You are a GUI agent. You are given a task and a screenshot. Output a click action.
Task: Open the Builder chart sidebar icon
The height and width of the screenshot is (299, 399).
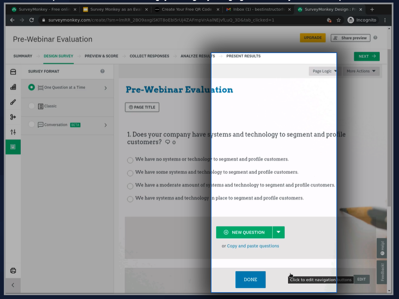13,87
